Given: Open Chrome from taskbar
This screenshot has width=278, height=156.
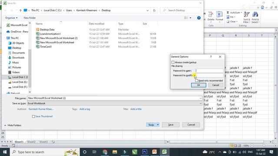Looking at the screenshot, I should tap(105, 152).
